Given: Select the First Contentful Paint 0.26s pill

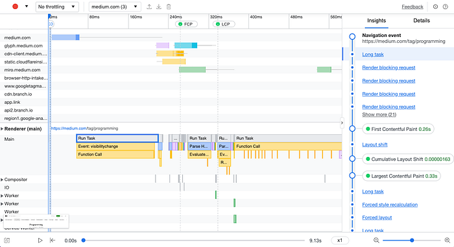Looking at the screenshot, I should coord(398,129).
